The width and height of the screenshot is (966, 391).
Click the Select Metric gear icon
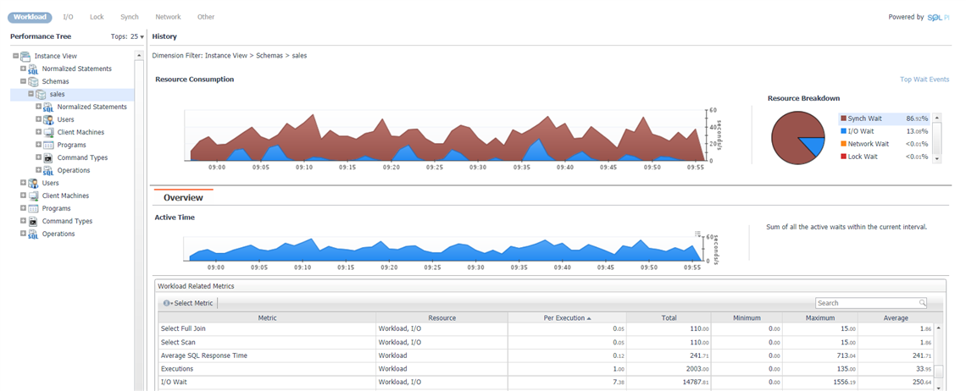[x=166, y=303]
